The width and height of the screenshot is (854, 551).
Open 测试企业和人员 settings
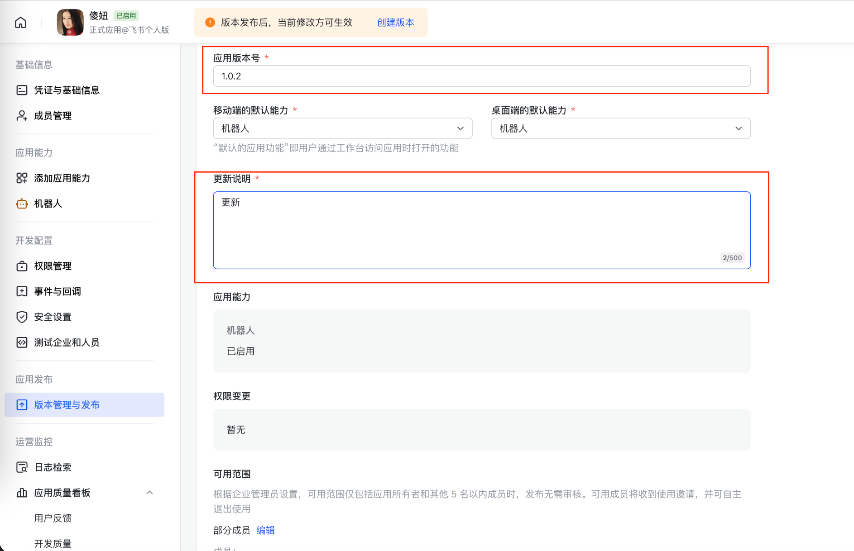coord(22,342)
